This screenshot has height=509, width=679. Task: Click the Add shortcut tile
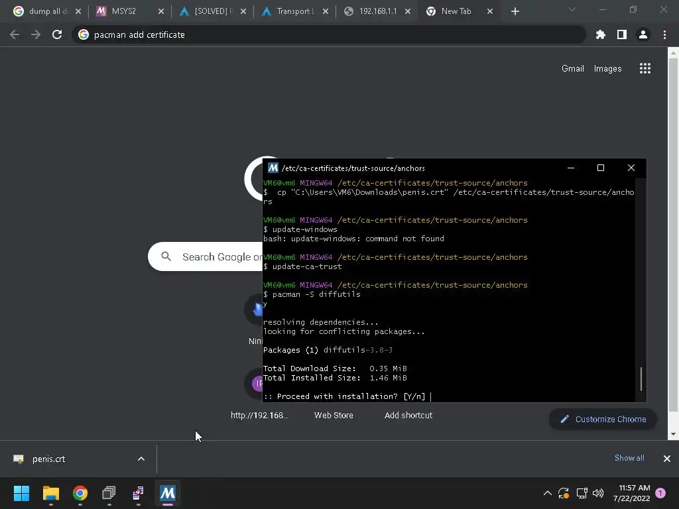point(408,415)
